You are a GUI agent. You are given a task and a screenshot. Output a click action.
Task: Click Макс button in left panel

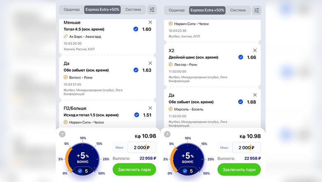[x=119, y=147]
